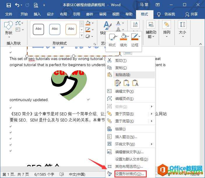Click the heart shape image in document

[69, 85]
